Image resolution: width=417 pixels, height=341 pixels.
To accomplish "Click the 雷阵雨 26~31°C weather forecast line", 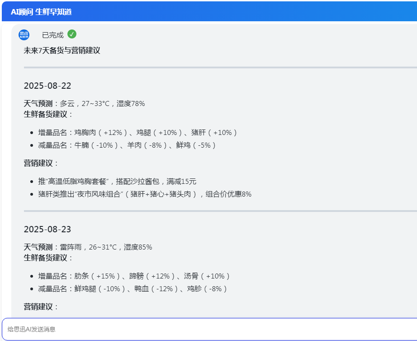I will pyautogui.click(x=88, y=247).
